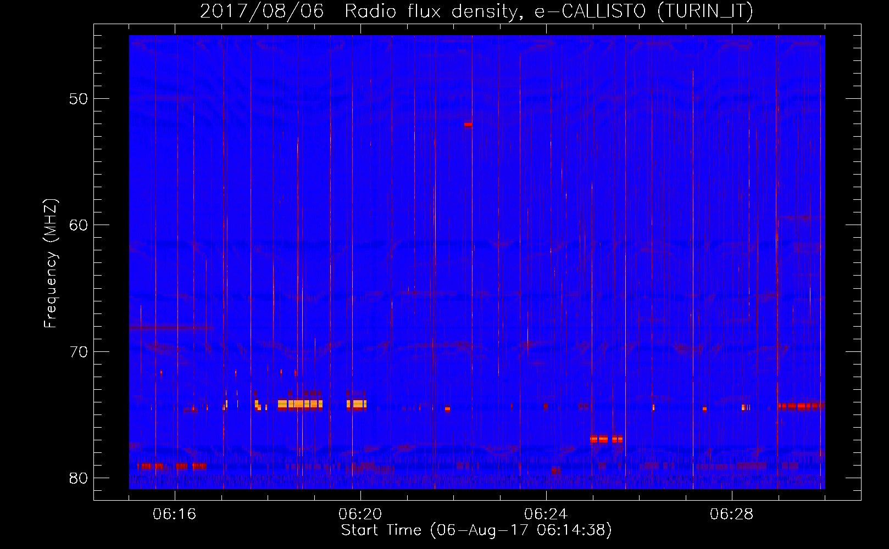Click the "80" frequency tick label
889x549 pixels.
[x=79, y=478]
